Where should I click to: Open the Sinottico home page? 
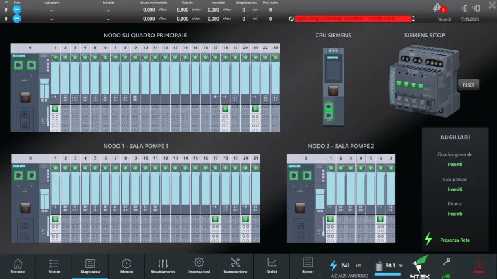[x=17, y=266]
